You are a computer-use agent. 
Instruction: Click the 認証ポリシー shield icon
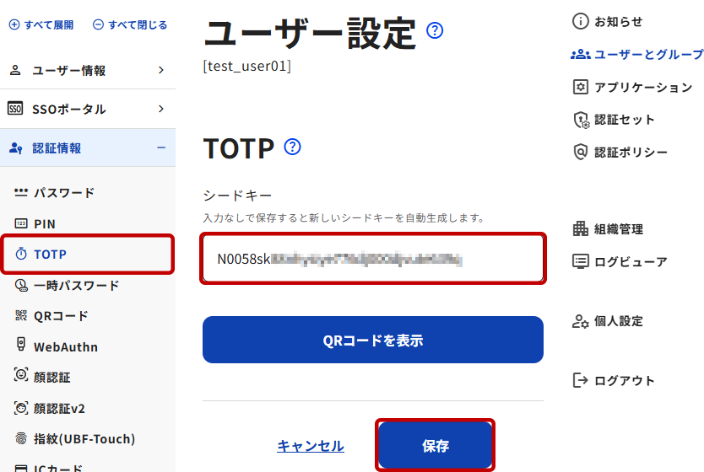(x=580, y=152)
